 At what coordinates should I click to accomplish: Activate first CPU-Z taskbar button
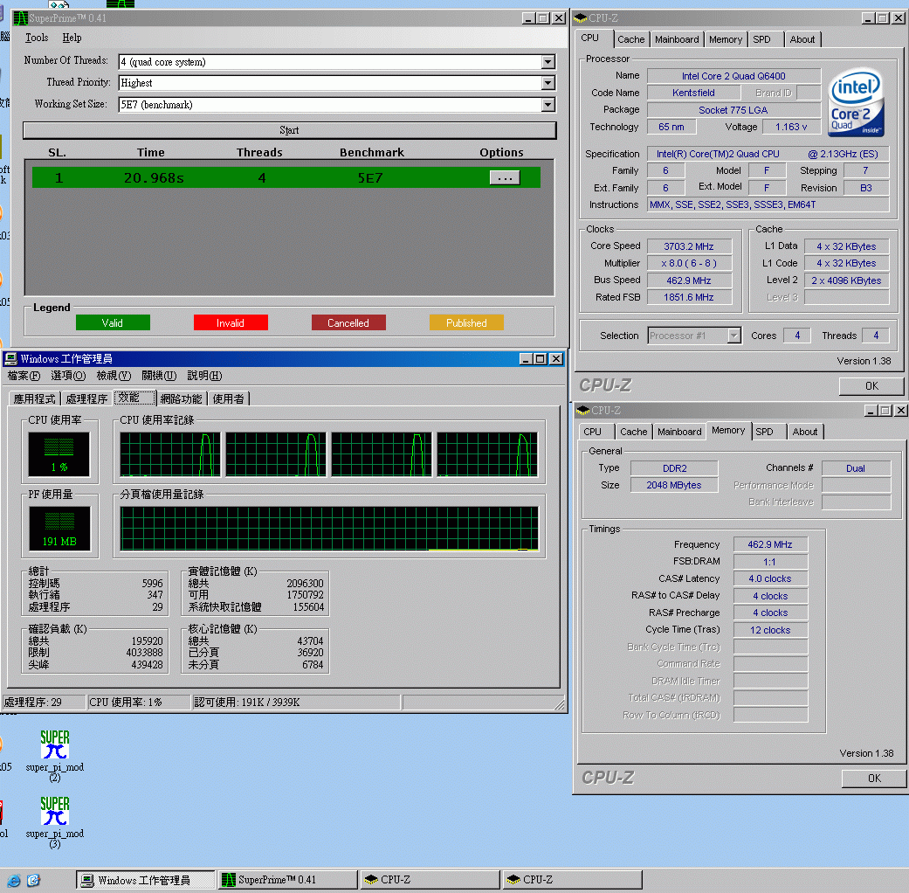(430, 880)
